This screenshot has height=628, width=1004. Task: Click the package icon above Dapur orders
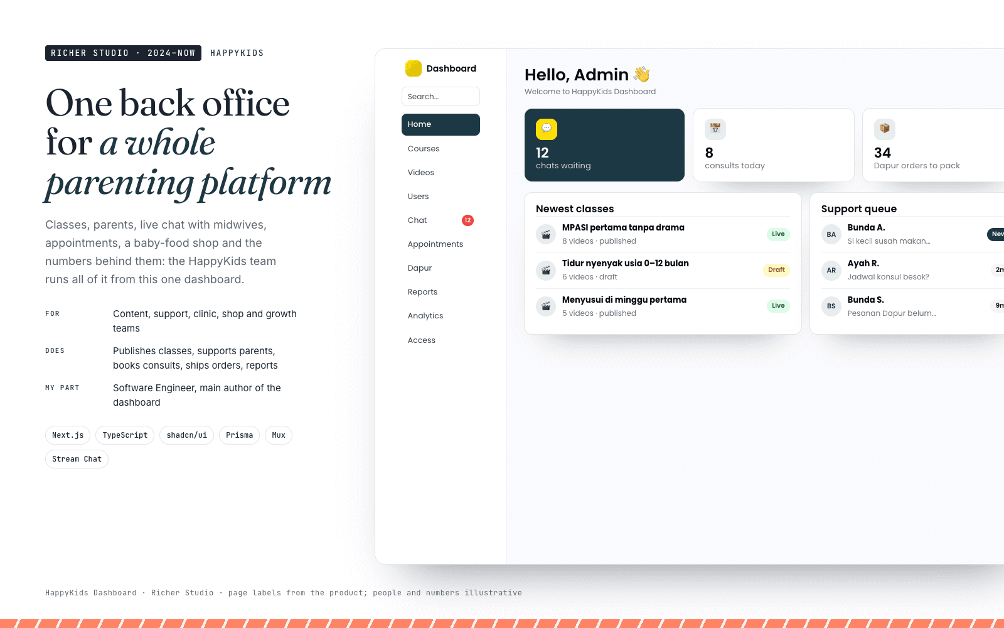[x=885, y=129]
